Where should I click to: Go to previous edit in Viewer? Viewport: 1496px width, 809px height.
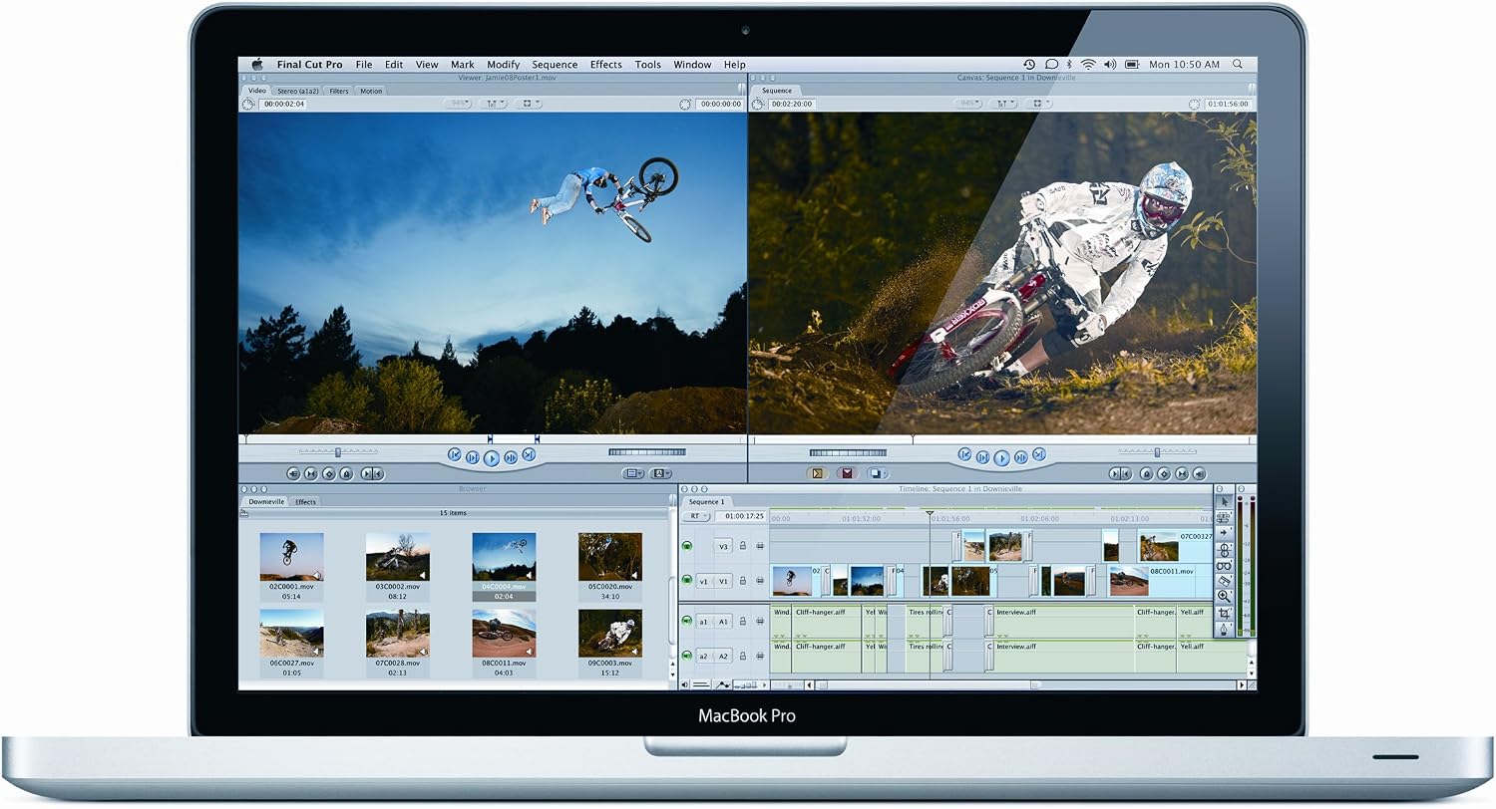[454, 454]
